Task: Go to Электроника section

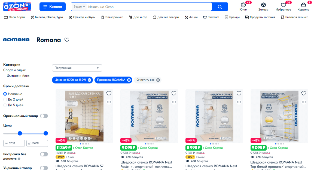Action: coord(112,17)
